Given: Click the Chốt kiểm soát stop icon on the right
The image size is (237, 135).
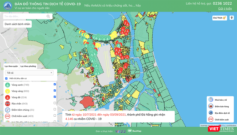Looking at the screenshot, I should [x=211, y=119].
